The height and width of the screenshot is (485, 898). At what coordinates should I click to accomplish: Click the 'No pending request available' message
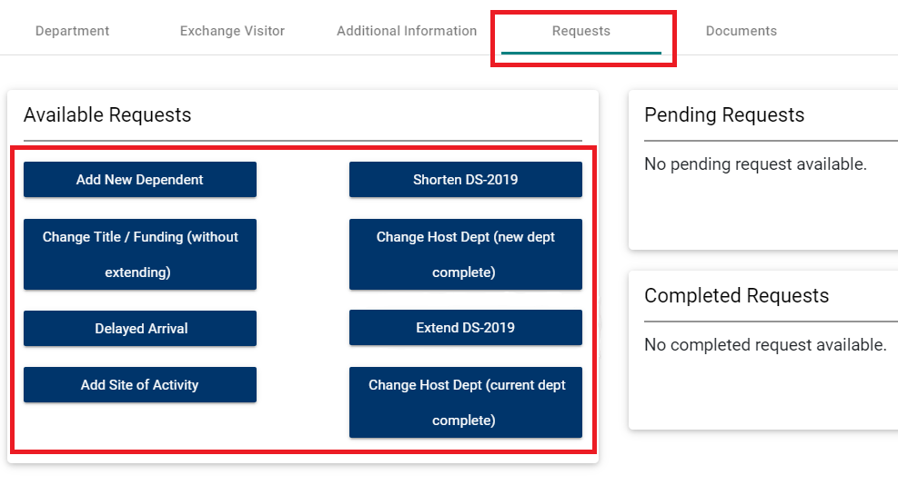755,164
